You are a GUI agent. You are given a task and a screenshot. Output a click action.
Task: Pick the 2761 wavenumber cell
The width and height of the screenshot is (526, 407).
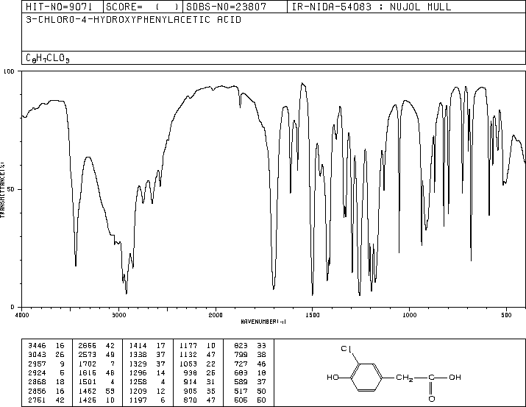click(x=37, y=400)
